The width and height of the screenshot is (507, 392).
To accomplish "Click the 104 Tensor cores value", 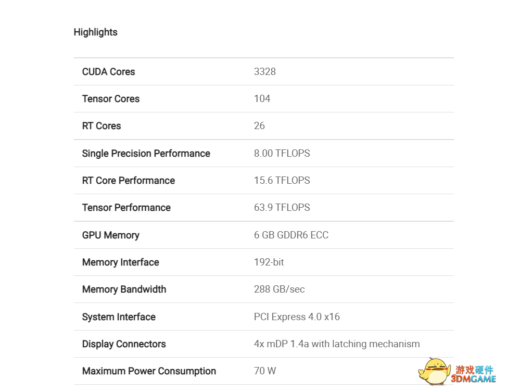I will (x=262, y=99).
